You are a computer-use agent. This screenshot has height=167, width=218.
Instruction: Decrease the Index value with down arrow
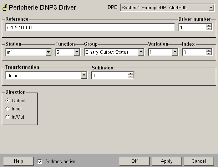click(209, 54)
